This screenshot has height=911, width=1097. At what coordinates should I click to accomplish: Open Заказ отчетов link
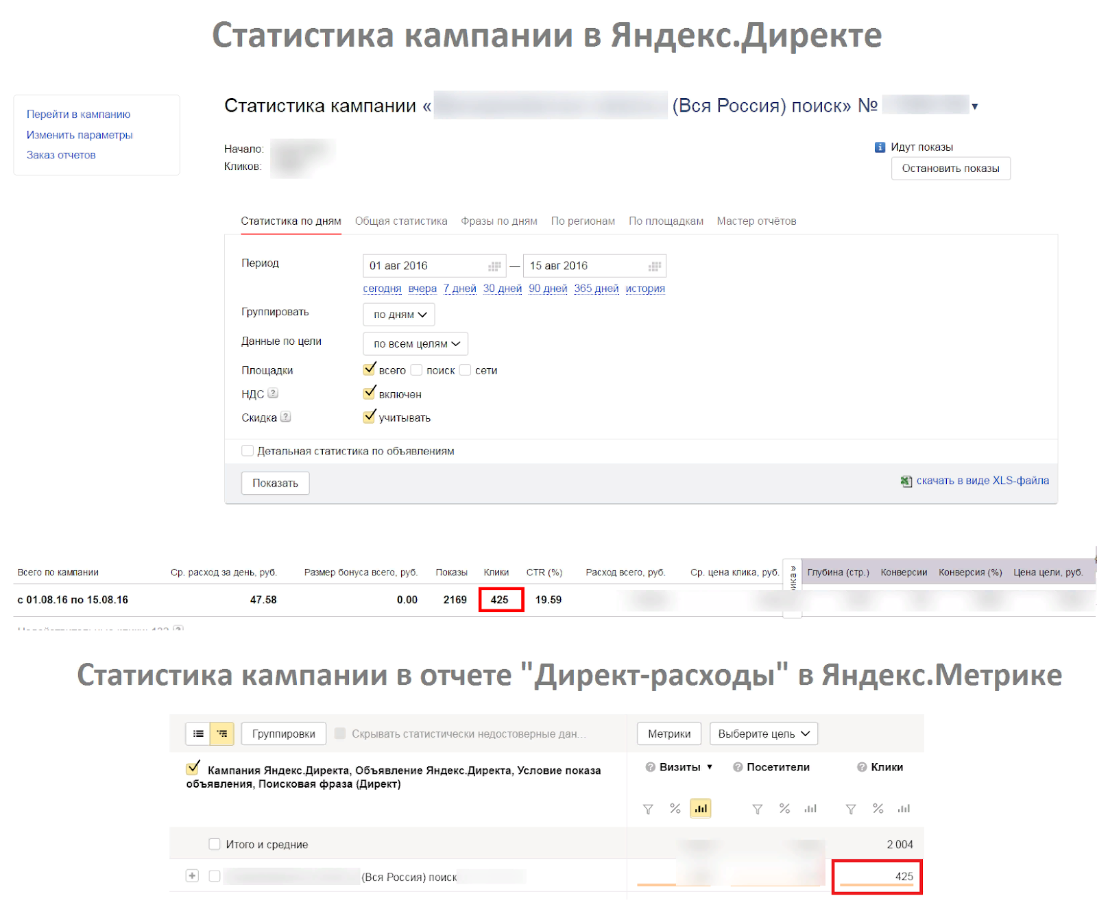click(x=61, y=155)
